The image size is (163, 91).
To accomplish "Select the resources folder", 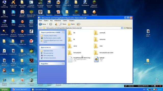I will (100, 39).
